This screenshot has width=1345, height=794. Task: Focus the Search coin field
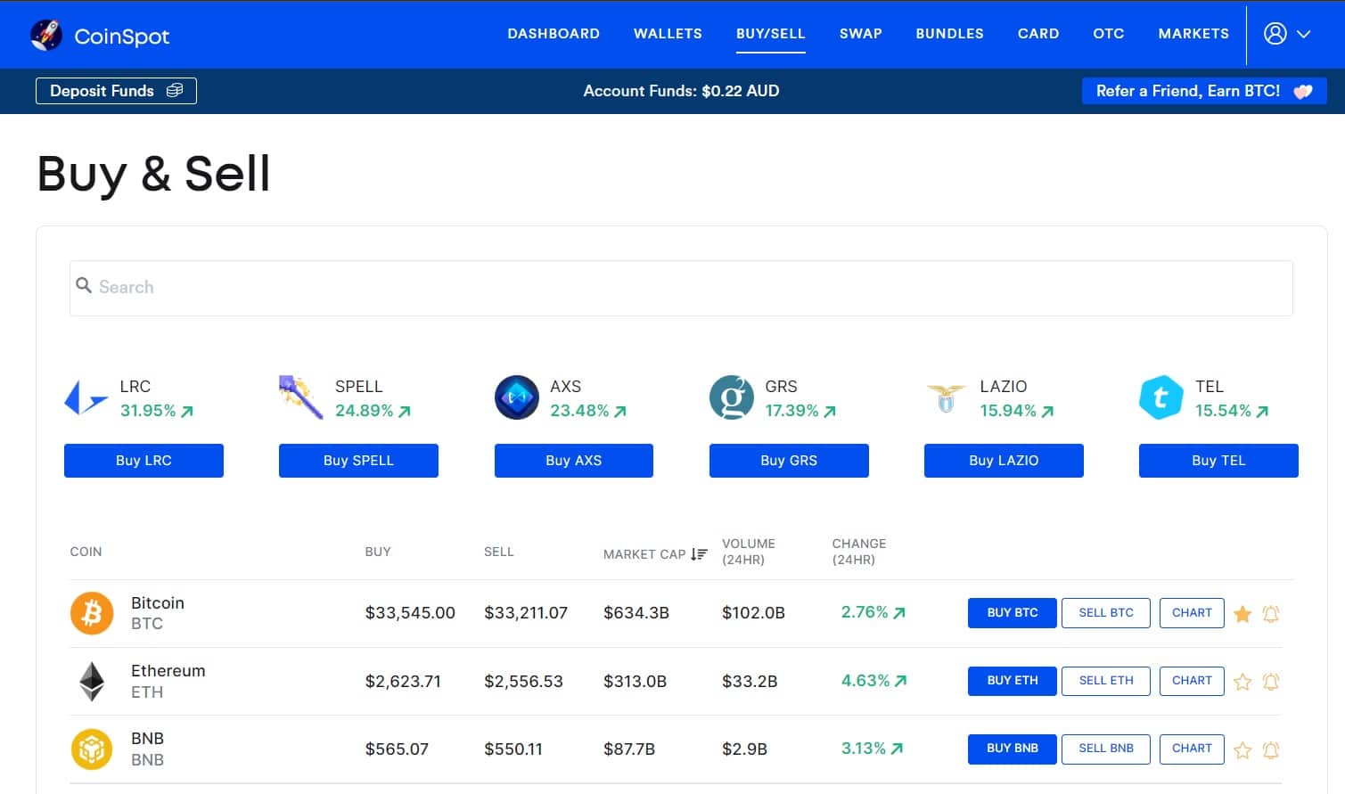681,288
